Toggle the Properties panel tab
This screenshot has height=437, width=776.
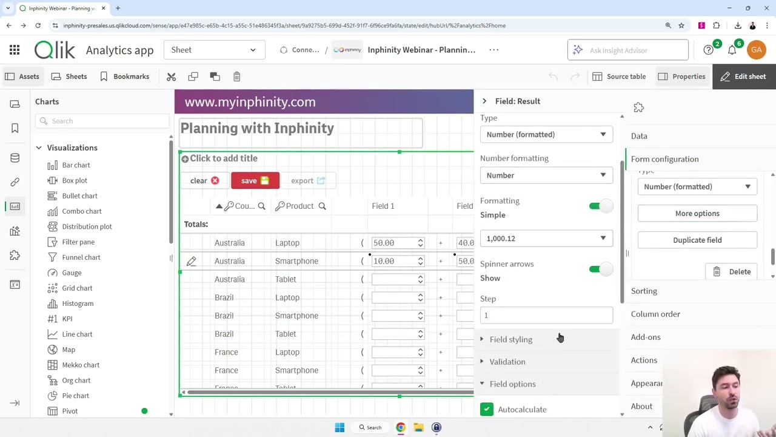[x=681, y=76]
